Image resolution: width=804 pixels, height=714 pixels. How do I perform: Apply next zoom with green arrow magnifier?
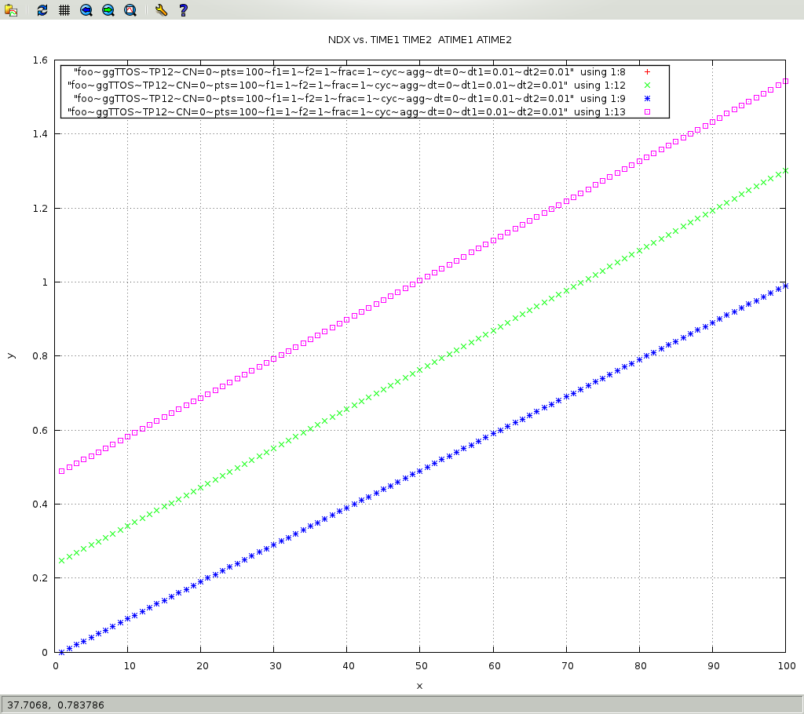pos(108,10)
